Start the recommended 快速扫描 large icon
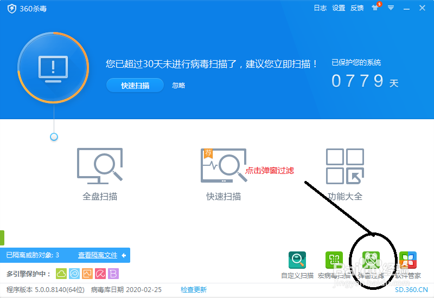 (x=224, y=174)
